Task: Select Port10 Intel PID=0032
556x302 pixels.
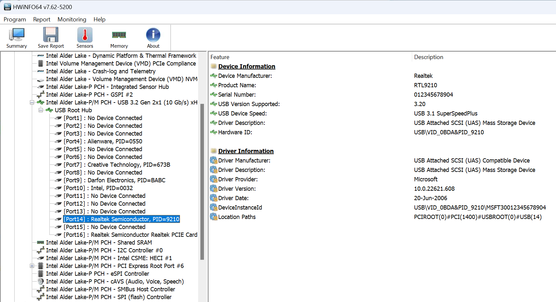Action: pos(98,188)
